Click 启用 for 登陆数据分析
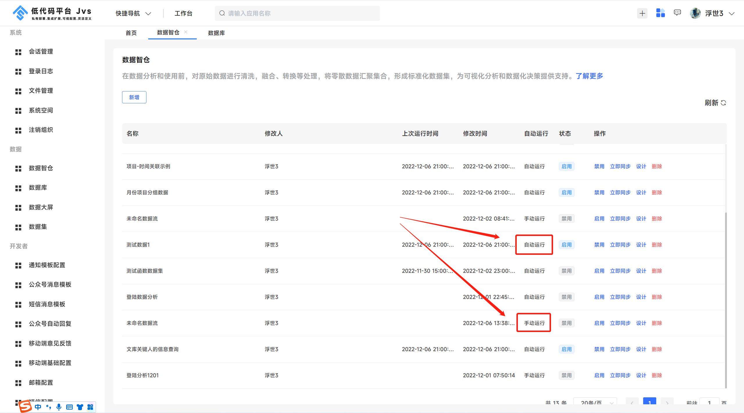744x413 pixels. 599,297
